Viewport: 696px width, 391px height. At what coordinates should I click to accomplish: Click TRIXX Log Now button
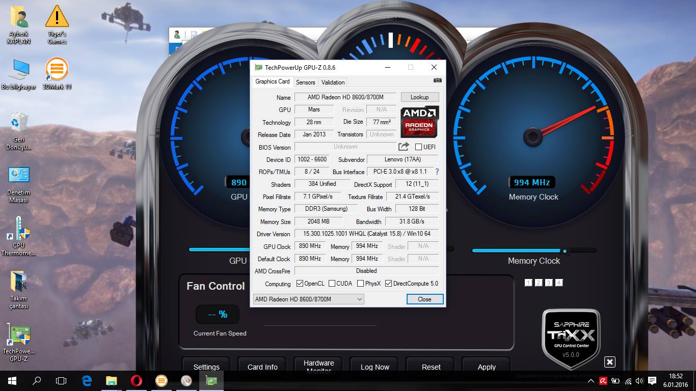(375, 367)
